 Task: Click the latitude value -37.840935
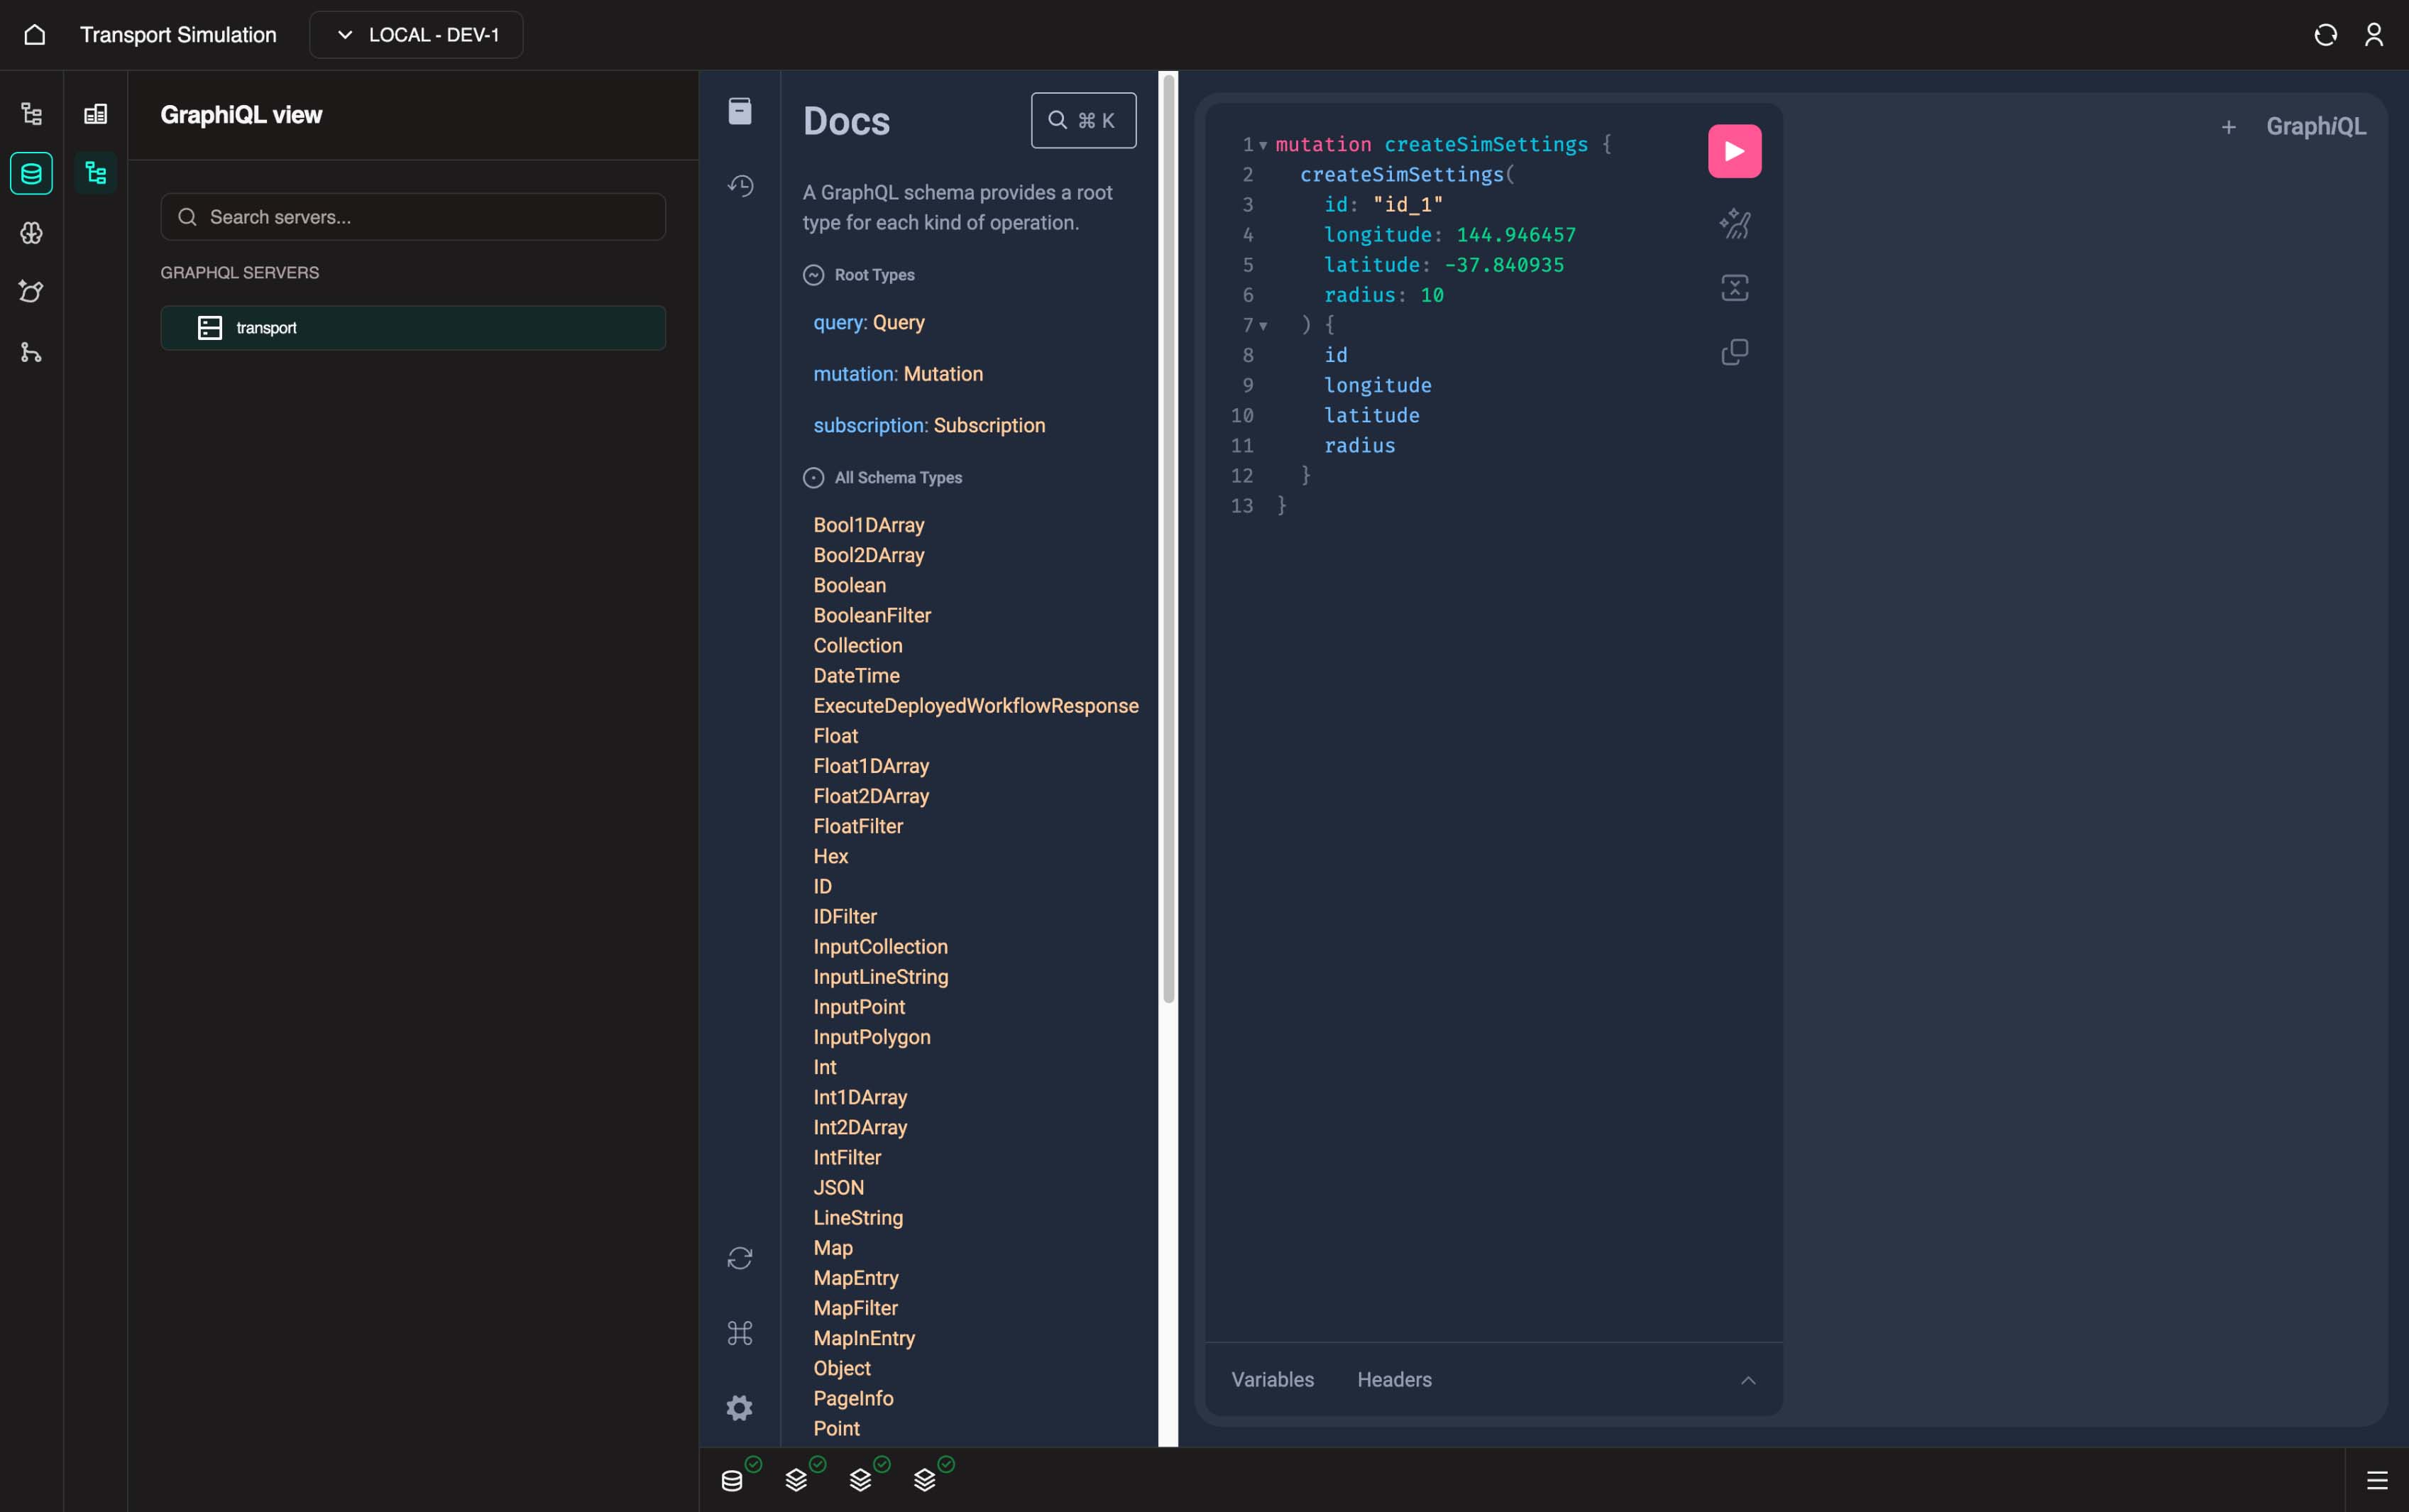pyautogui.click(x=1504, y=265)
